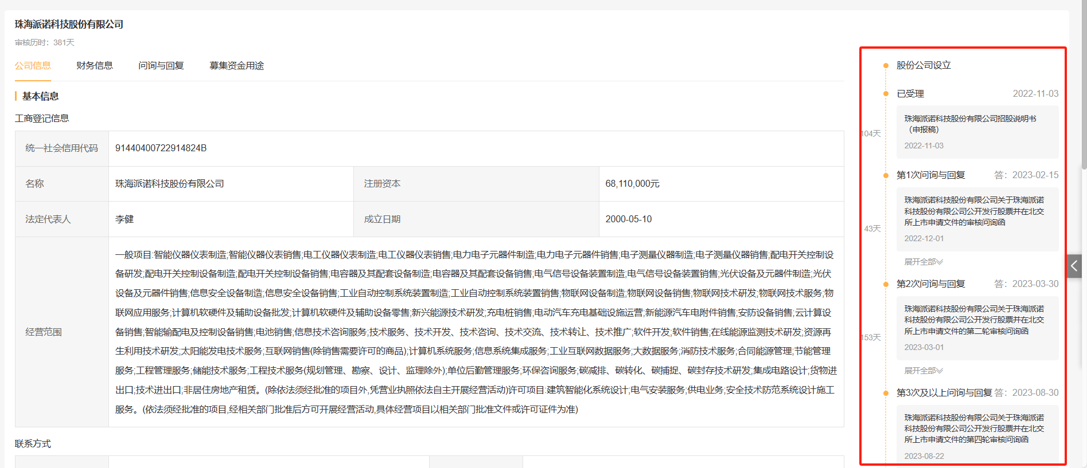Click the reply date 答: 2023-03-30

pos(1026,284)
